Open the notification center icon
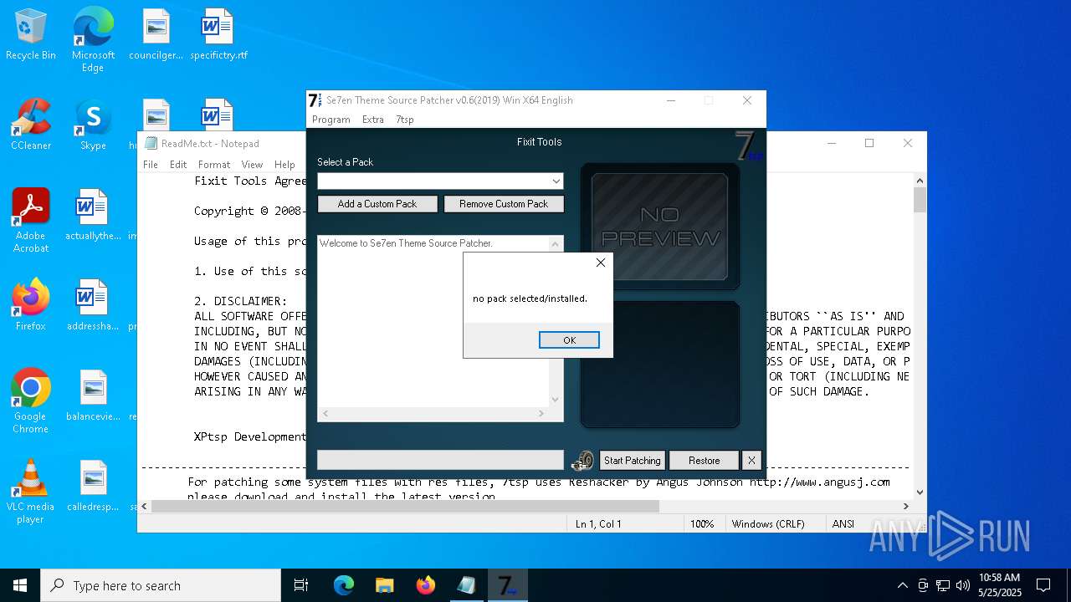This screenshot has height=602, width=1071. [x=1043, y=585]
